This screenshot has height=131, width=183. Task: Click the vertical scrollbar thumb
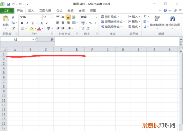click(x=181, y=88)
